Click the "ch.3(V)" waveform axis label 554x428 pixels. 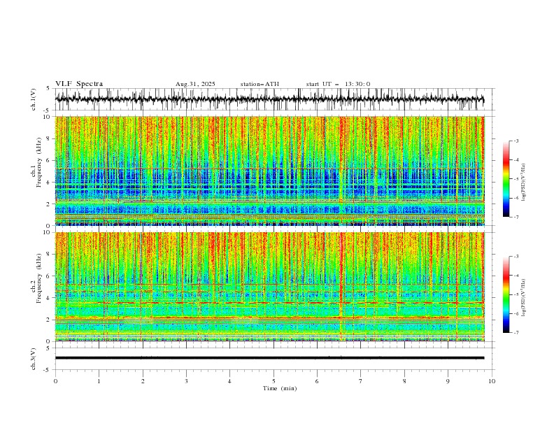[x=33, y=359]
